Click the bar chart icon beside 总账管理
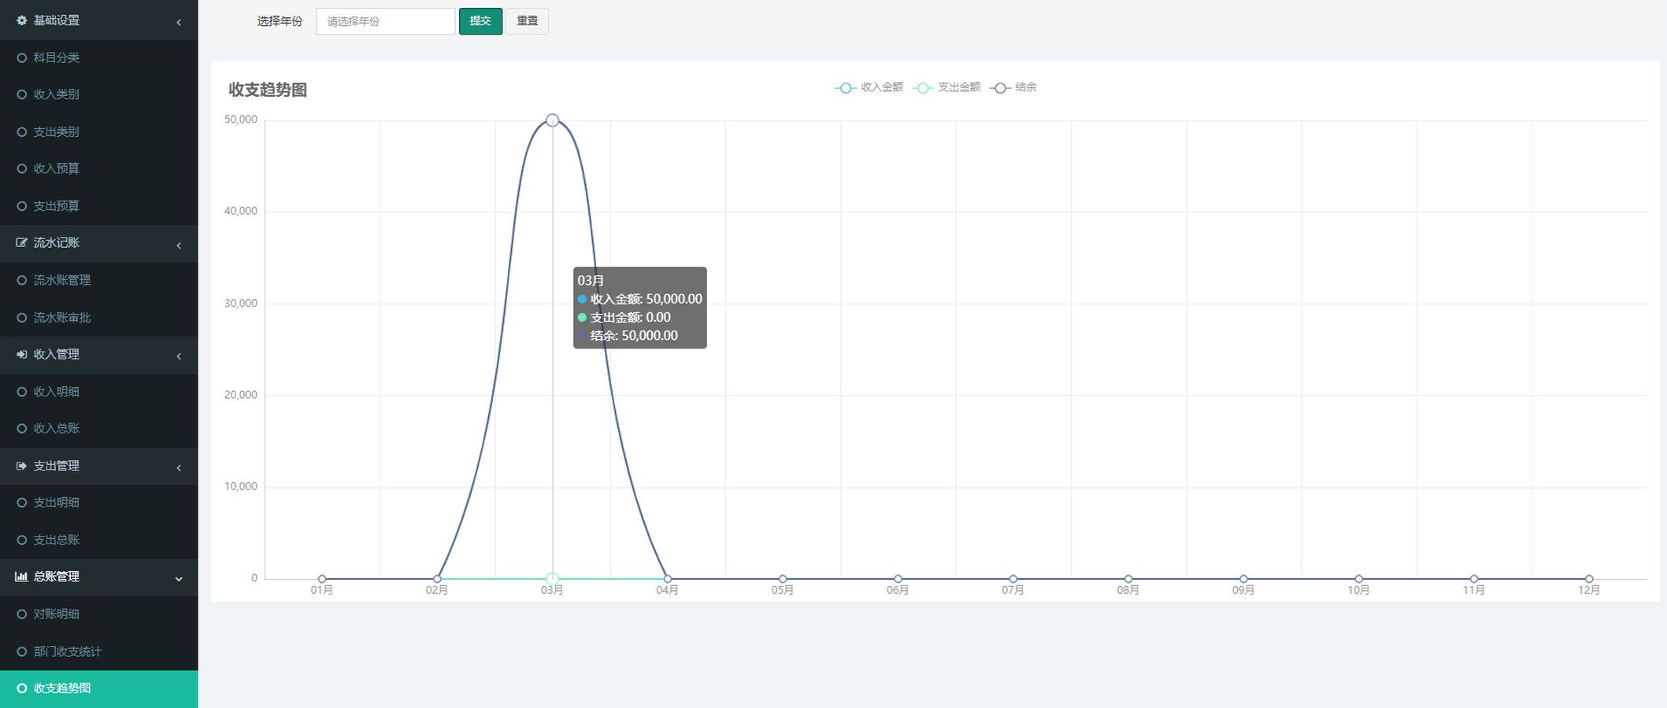 [21, 577]
